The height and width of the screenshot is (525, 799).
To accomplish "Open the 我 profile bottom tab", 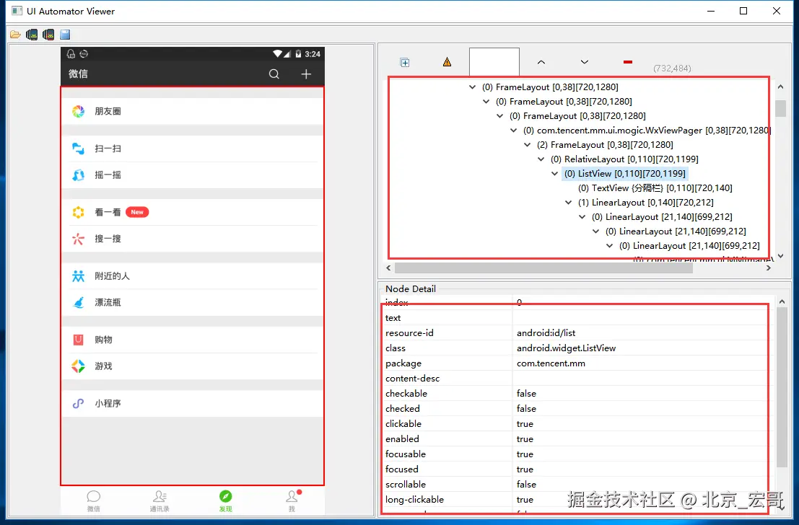I will [x=292, y=500].
